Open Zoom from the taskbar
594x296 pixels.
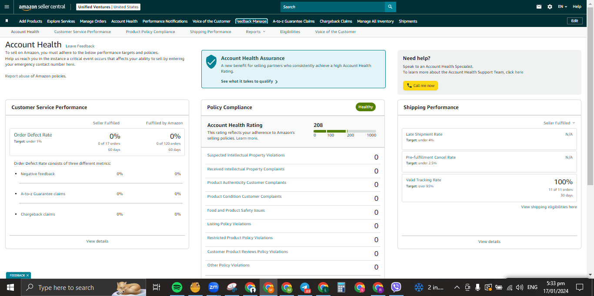[x=214, y=287]
